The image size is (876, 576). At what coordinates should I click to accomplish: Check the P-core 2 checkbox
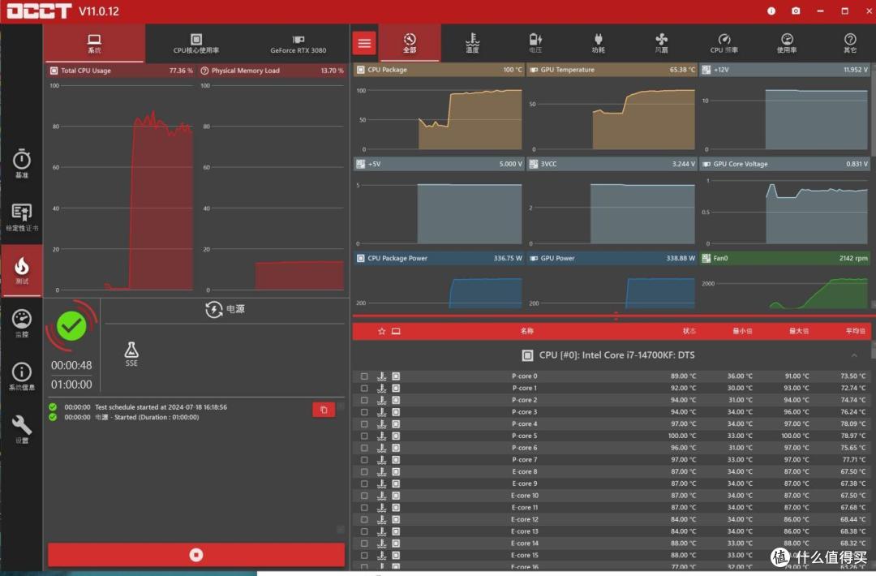pyautogui.click(x=364, y=401)
